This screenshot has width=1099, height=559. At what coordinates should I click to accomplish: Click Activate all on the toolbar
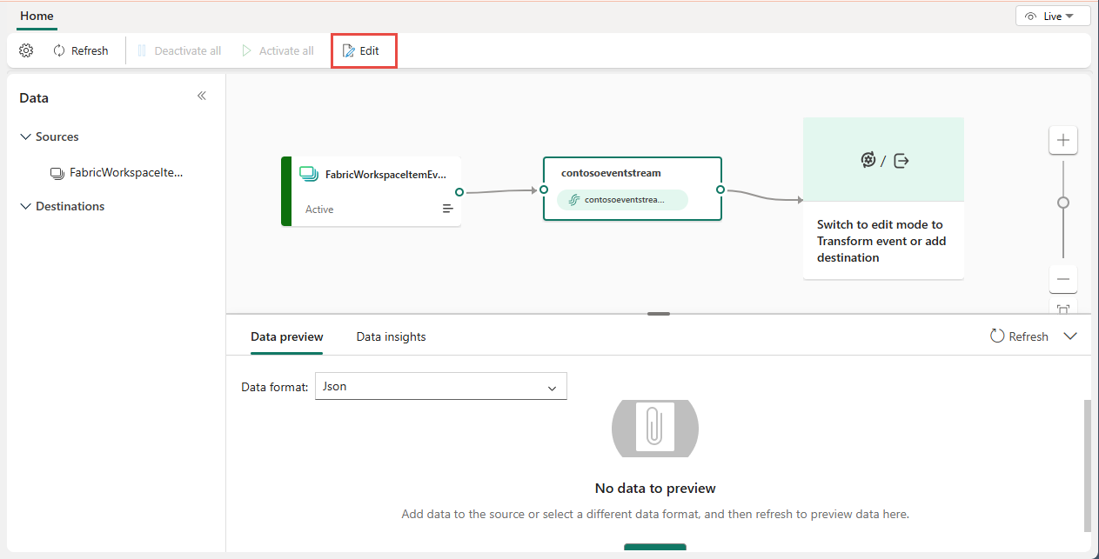tap(278, 50)
